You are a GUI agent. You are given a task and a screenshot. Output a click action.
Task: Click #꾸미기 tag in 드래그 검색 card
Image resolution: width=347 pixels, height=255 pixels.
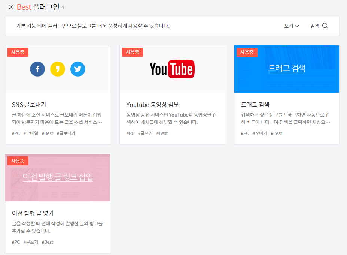tap(260, 133)
